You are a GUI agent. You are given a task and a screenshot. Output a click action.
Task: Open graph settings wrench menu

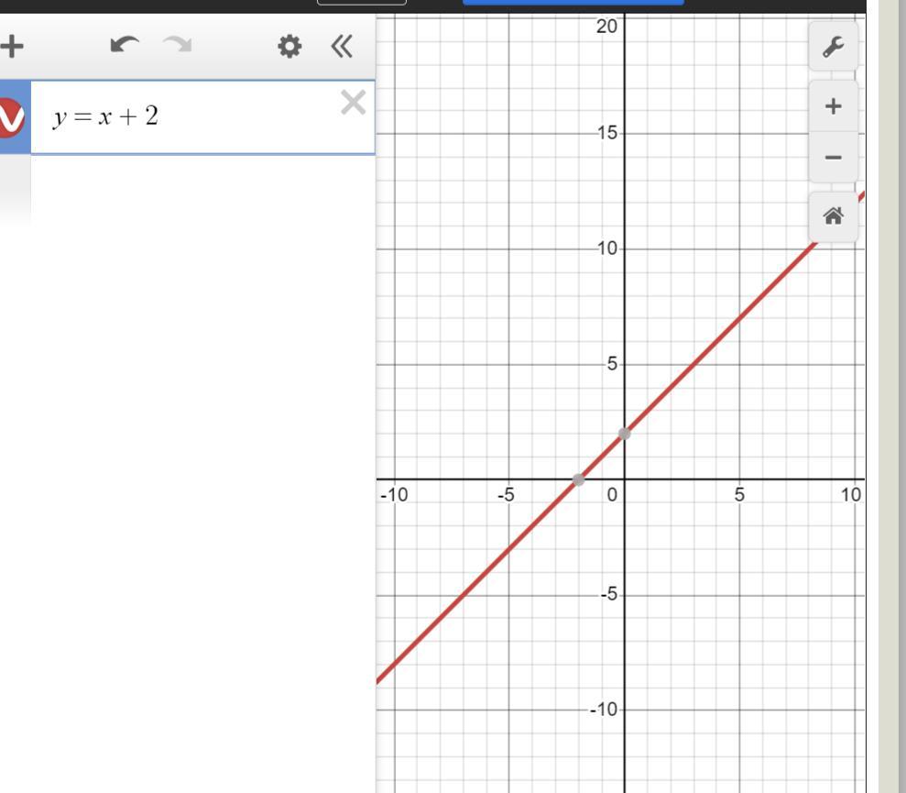click(x=834, y=46)
